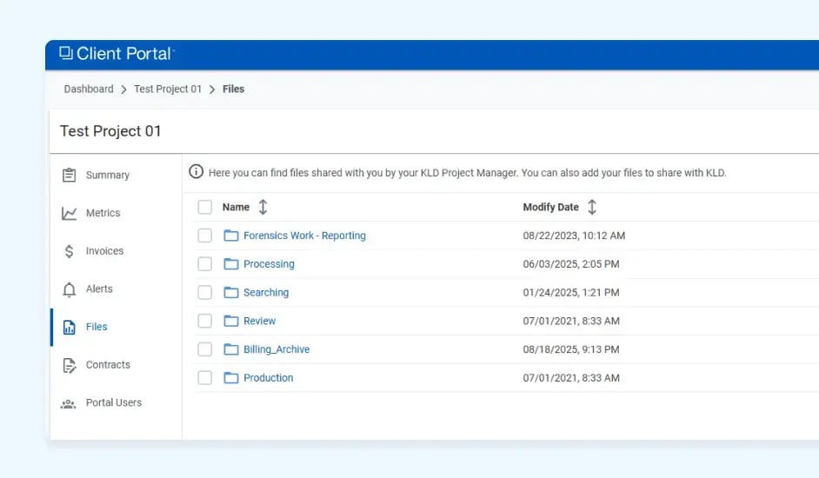Sort by the Modify Date arrow
Viewport: 819px width, 478px height.
(592, 207)
